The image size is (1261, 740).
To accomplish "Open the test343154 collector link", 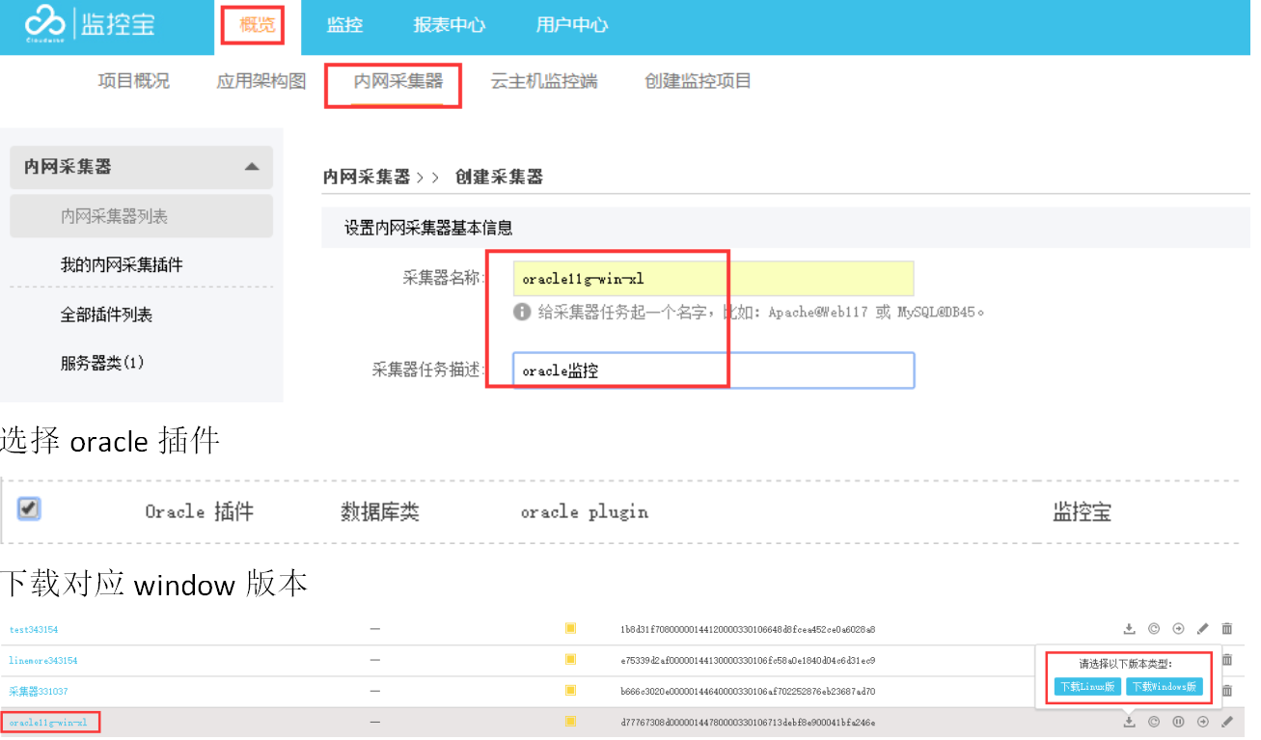I will coord(34,629).
